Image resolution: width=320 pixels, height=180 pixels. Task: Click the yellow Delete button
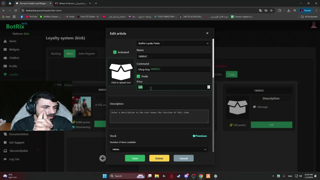(x=159, y=158)
